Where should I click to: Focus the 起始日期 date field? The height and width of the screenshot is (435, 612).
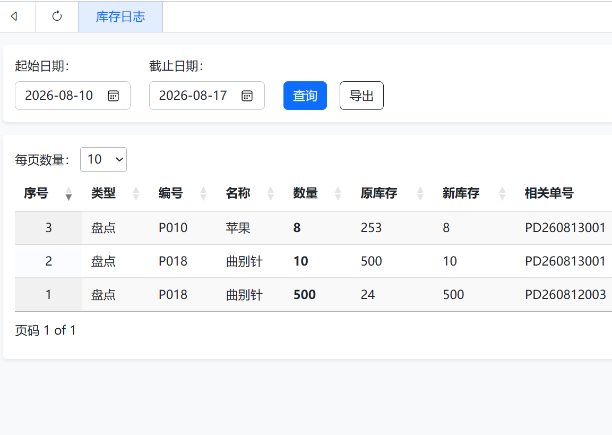click(x=73, y=96)
